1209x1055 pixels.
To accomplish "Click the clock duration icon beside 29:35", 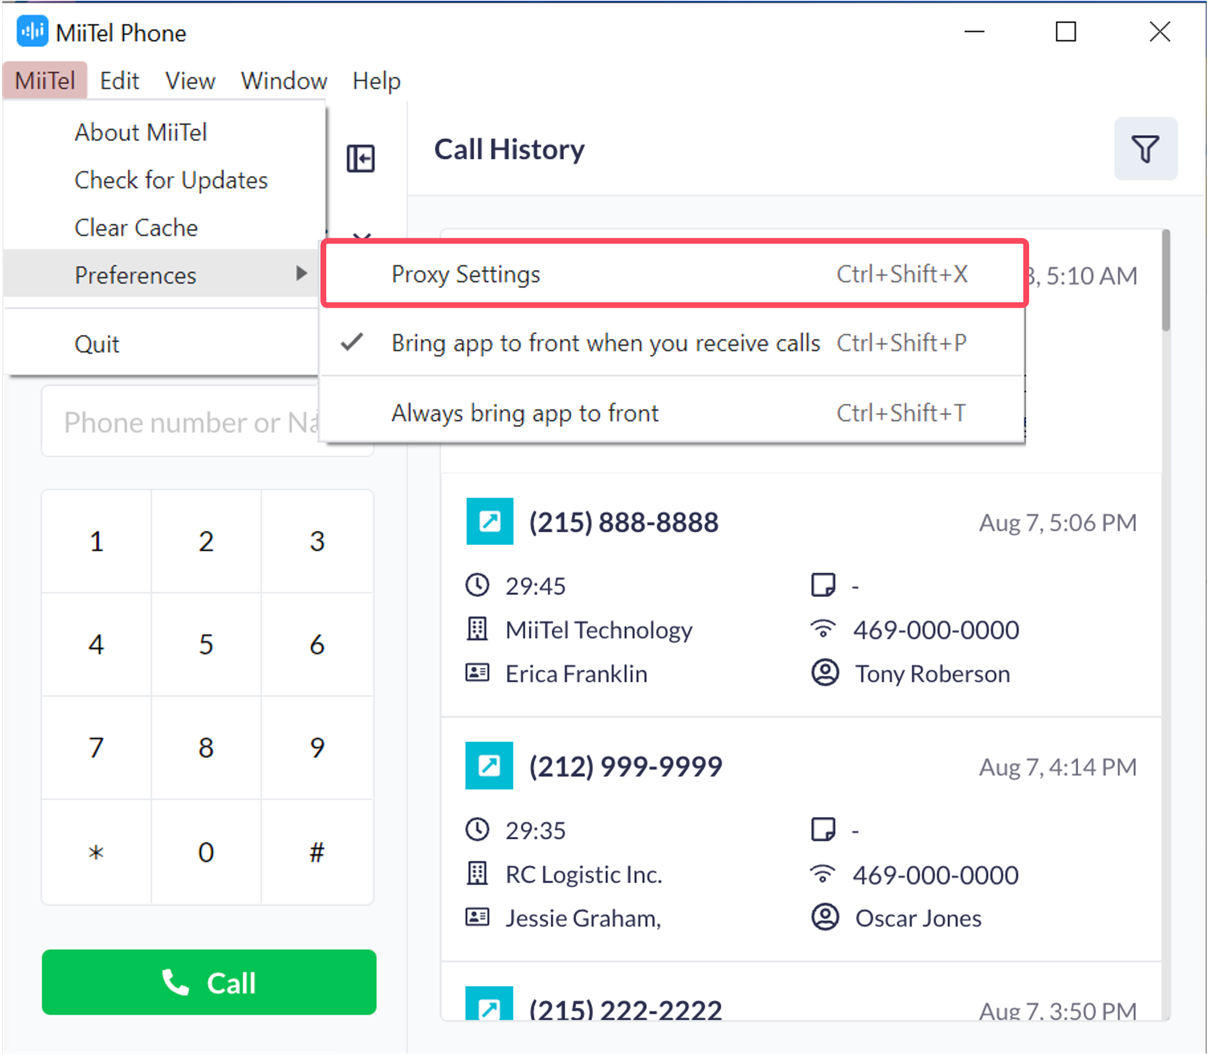I will (478, 830).
